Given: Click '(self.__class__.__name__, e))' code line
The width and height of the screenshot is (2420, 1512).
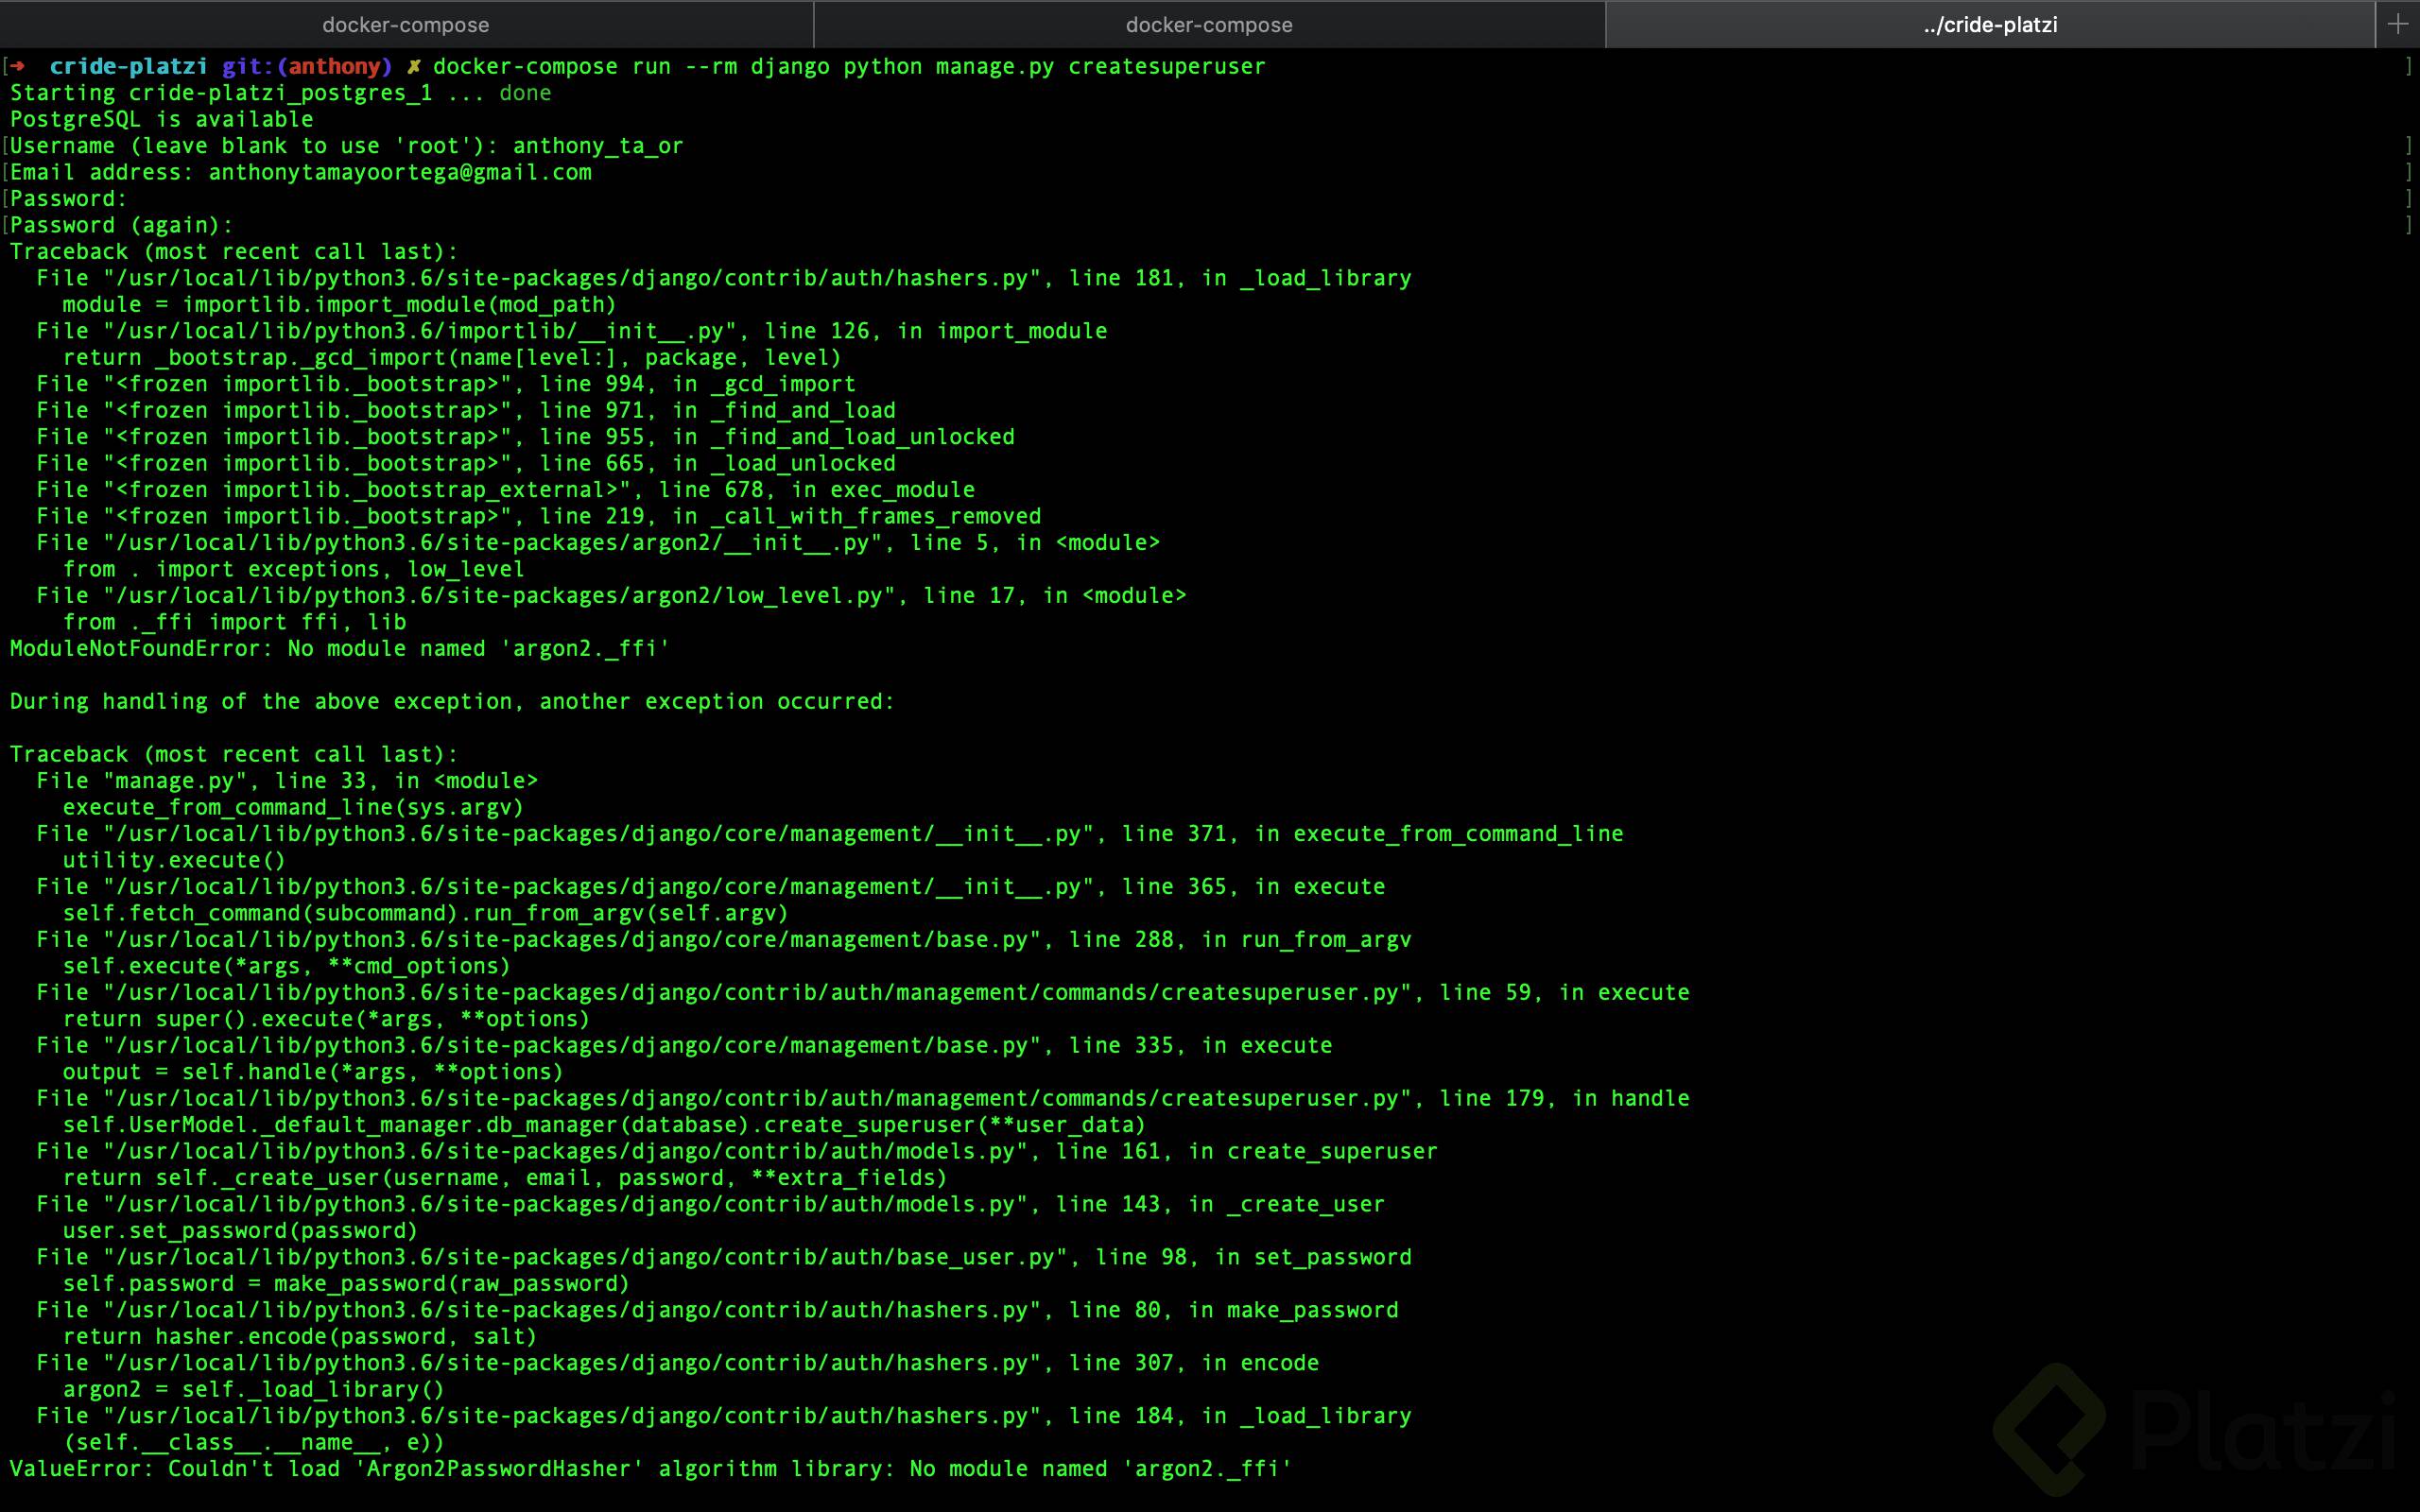Looking at the screenshot, I should point(253,1444).
